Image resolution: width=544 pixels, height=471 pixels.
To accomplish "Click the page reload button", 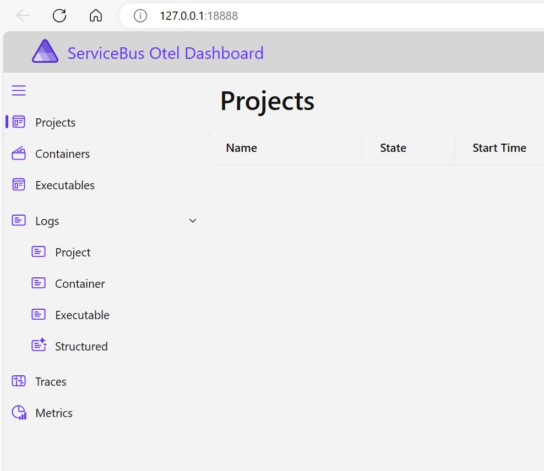I will (x=59, y=15).
